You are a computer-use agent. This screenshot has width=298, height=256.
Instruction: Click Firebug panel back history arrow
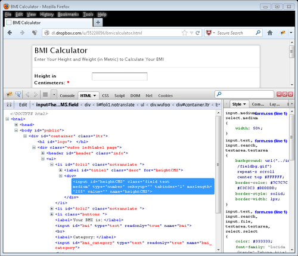27,95
